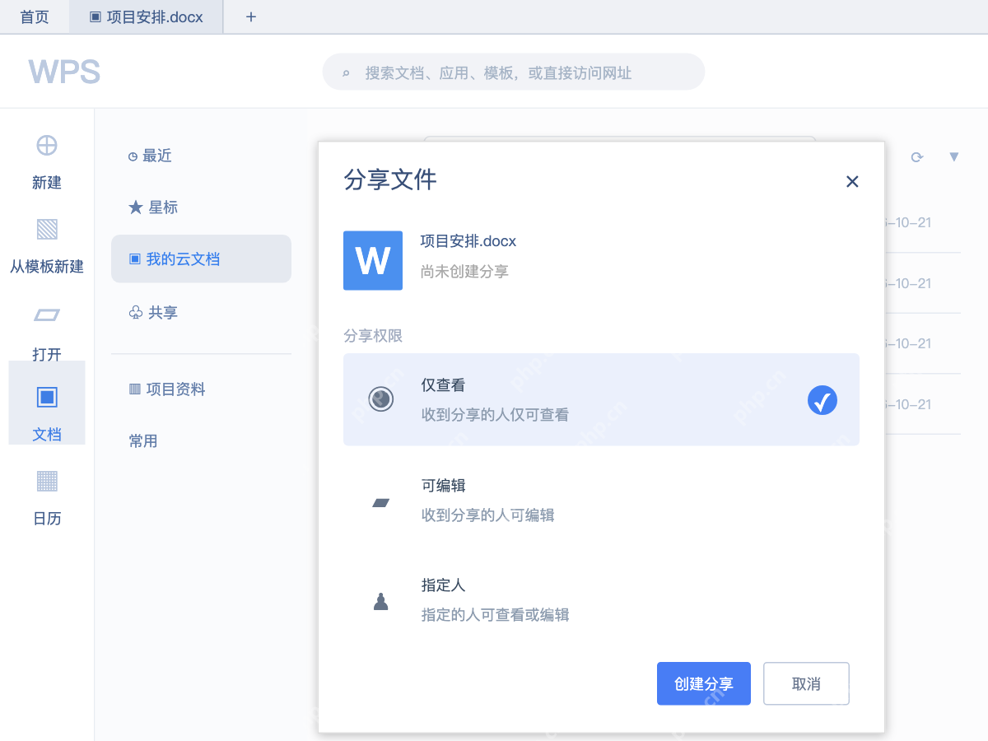Select 指定人 permission option
The height and width of the screenshot is (741, 988).
coord(601,600)
